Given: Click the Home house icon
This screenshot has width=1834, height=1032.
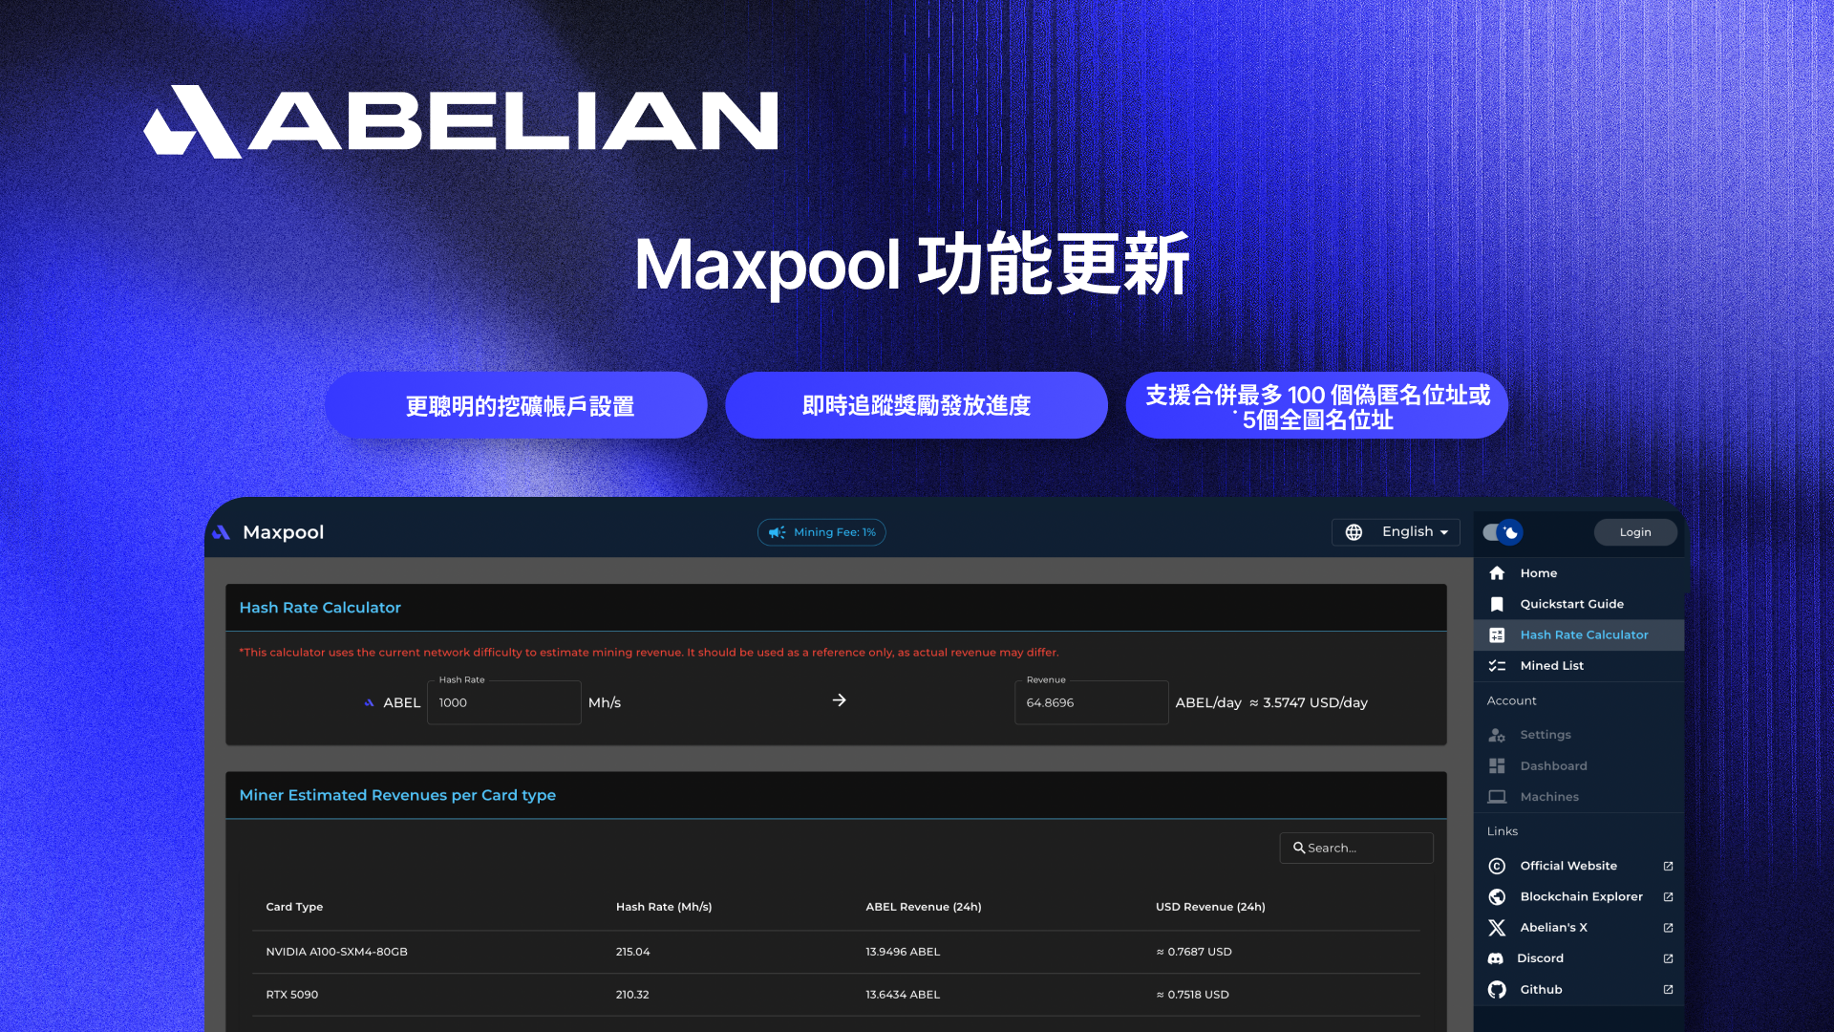Looking at the screenshot, I should click(1497, 573).
